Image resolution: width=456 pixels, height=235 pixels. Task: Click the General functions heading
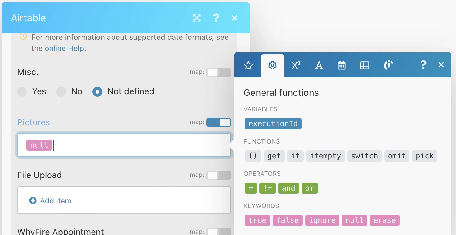point(281,93)
